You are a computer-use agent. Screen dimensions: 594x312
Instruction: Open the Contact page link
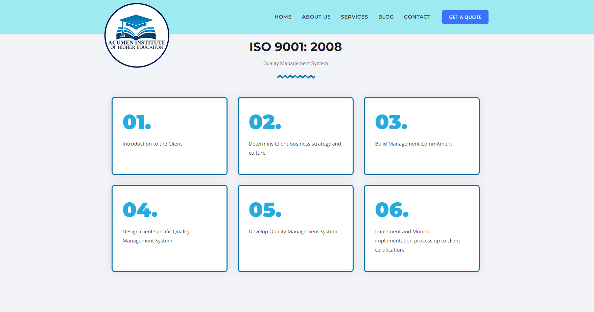coord(417,17)
